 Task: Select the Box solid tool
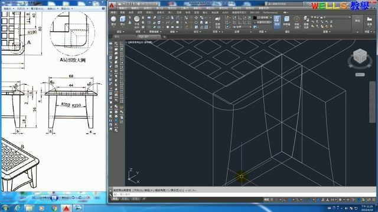pyautogui.click(x=113, y=21)
